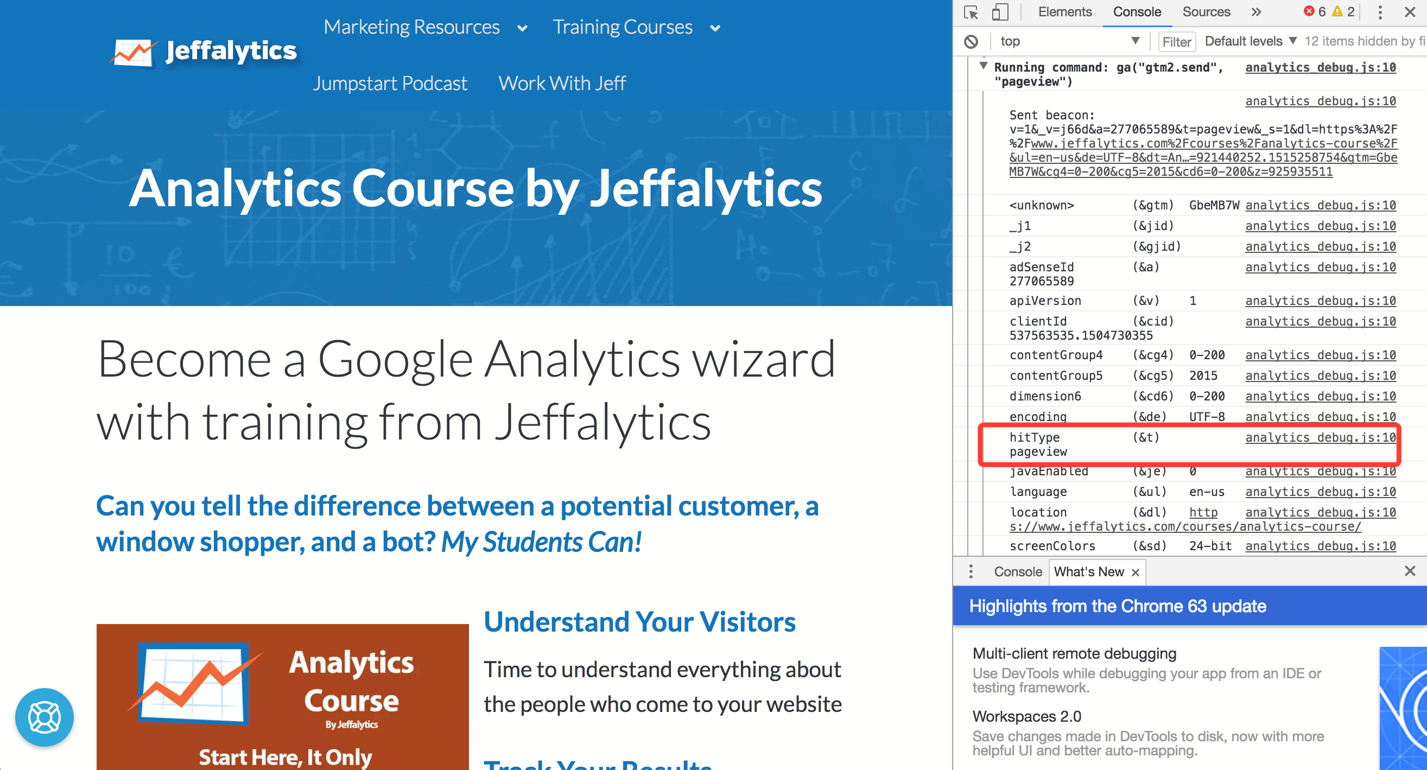Open the top context selector dropdown
Screen dimensions: 1427x770
point(1069,42)
